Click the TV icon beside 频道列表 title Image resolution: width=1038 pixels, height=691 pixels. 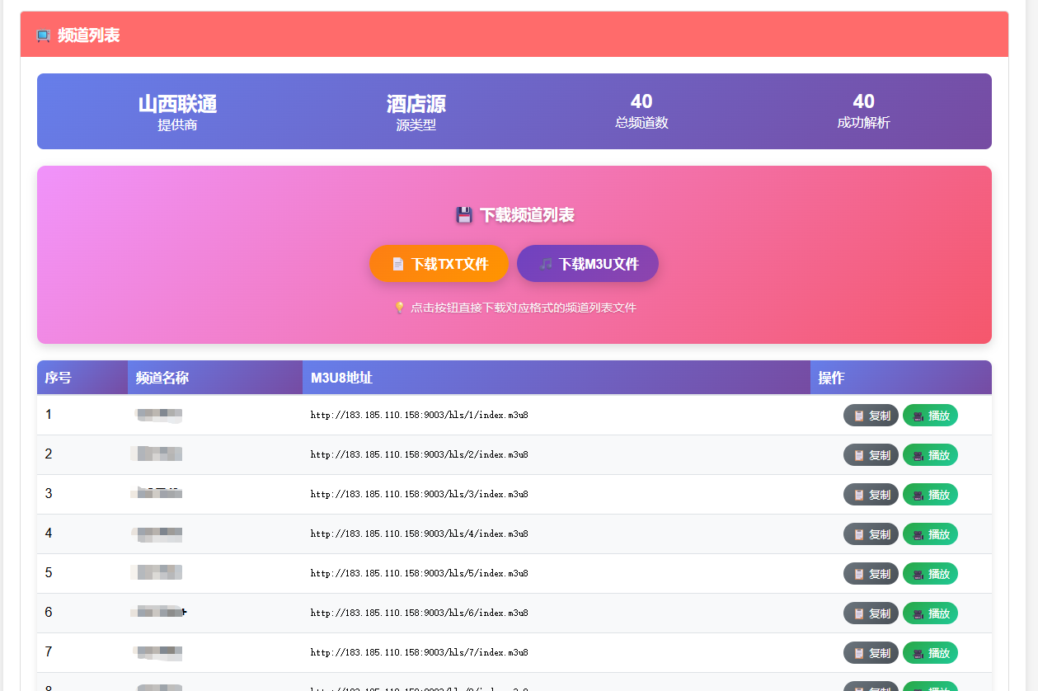pos(44,35)
